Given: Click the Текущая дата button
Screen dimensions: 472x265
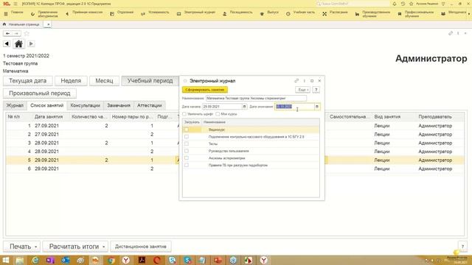Looking at the screenshot, I should (x=28, y=81).
